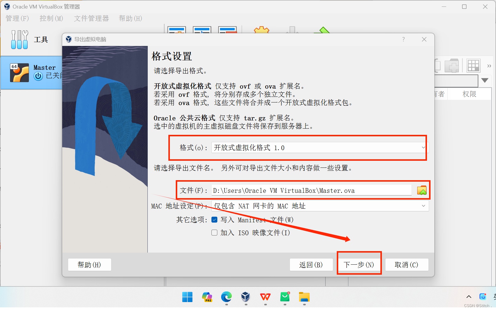Open the 管理(F) menu
The image size is (496, 310).
point(17,18)
